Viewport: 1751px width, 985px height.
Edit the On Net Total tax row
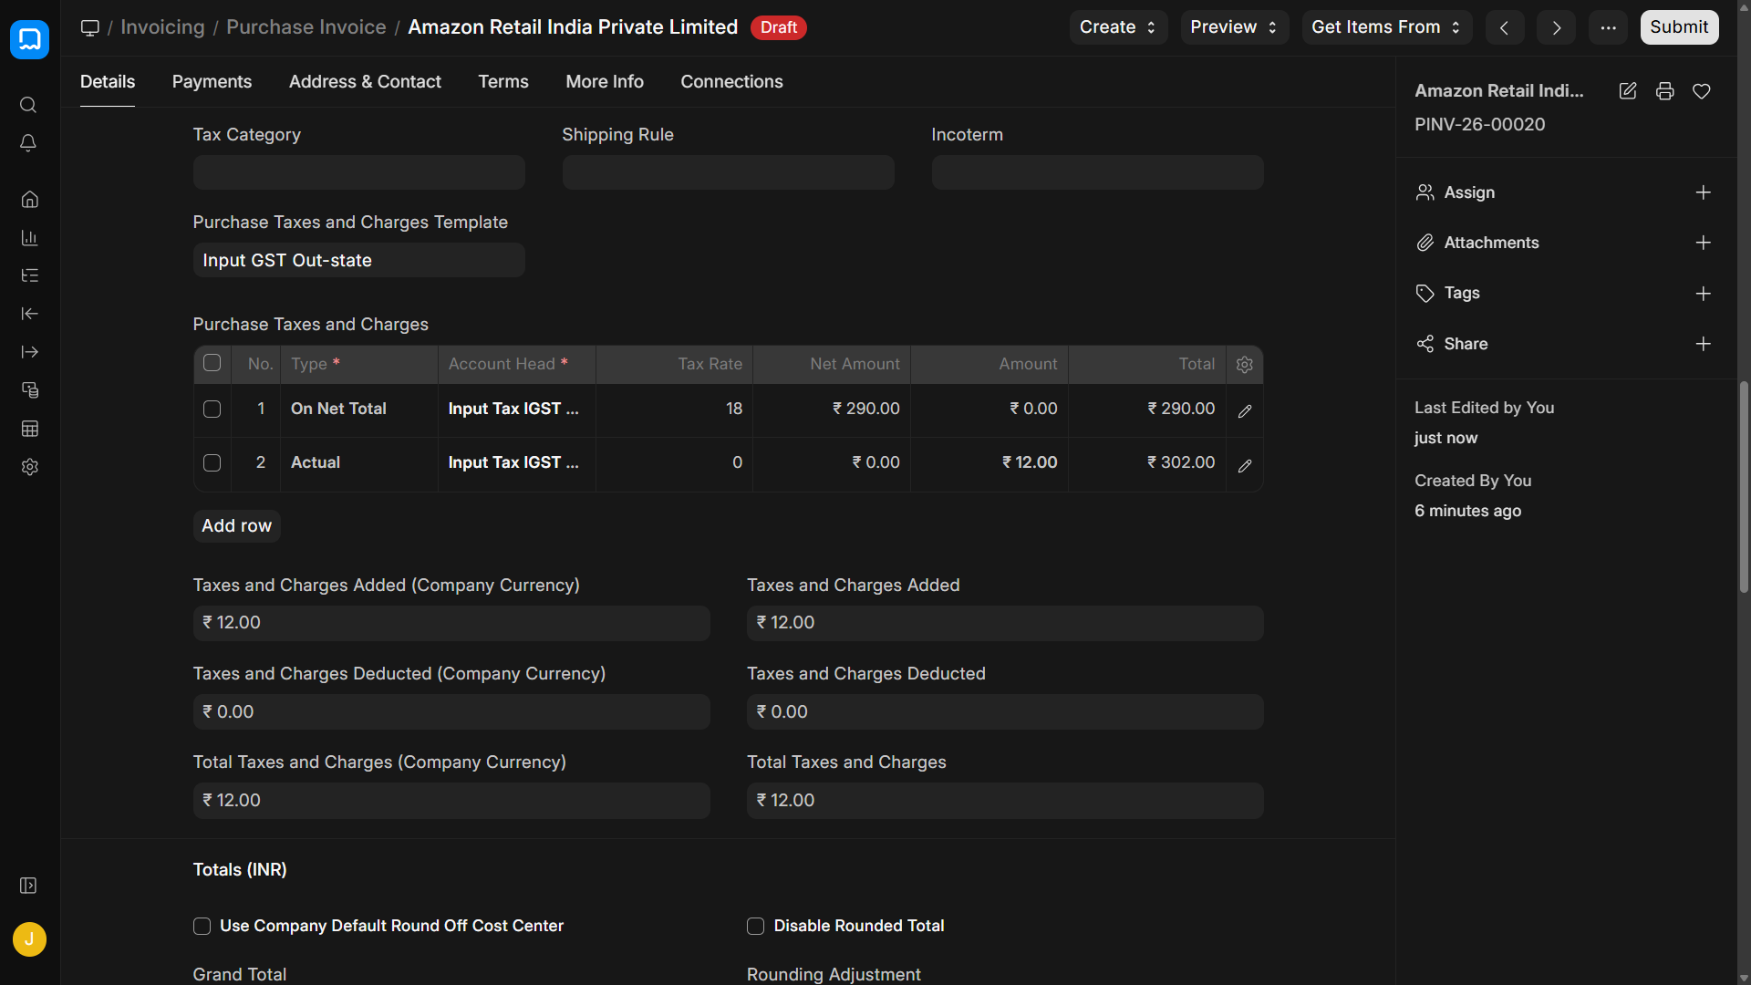(1245, 410)
